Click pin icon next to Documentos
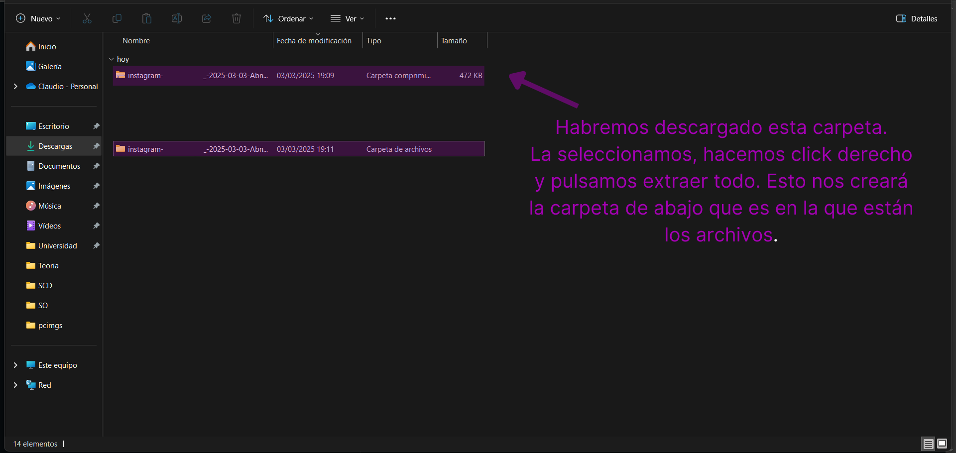 (x=96, y=166)
